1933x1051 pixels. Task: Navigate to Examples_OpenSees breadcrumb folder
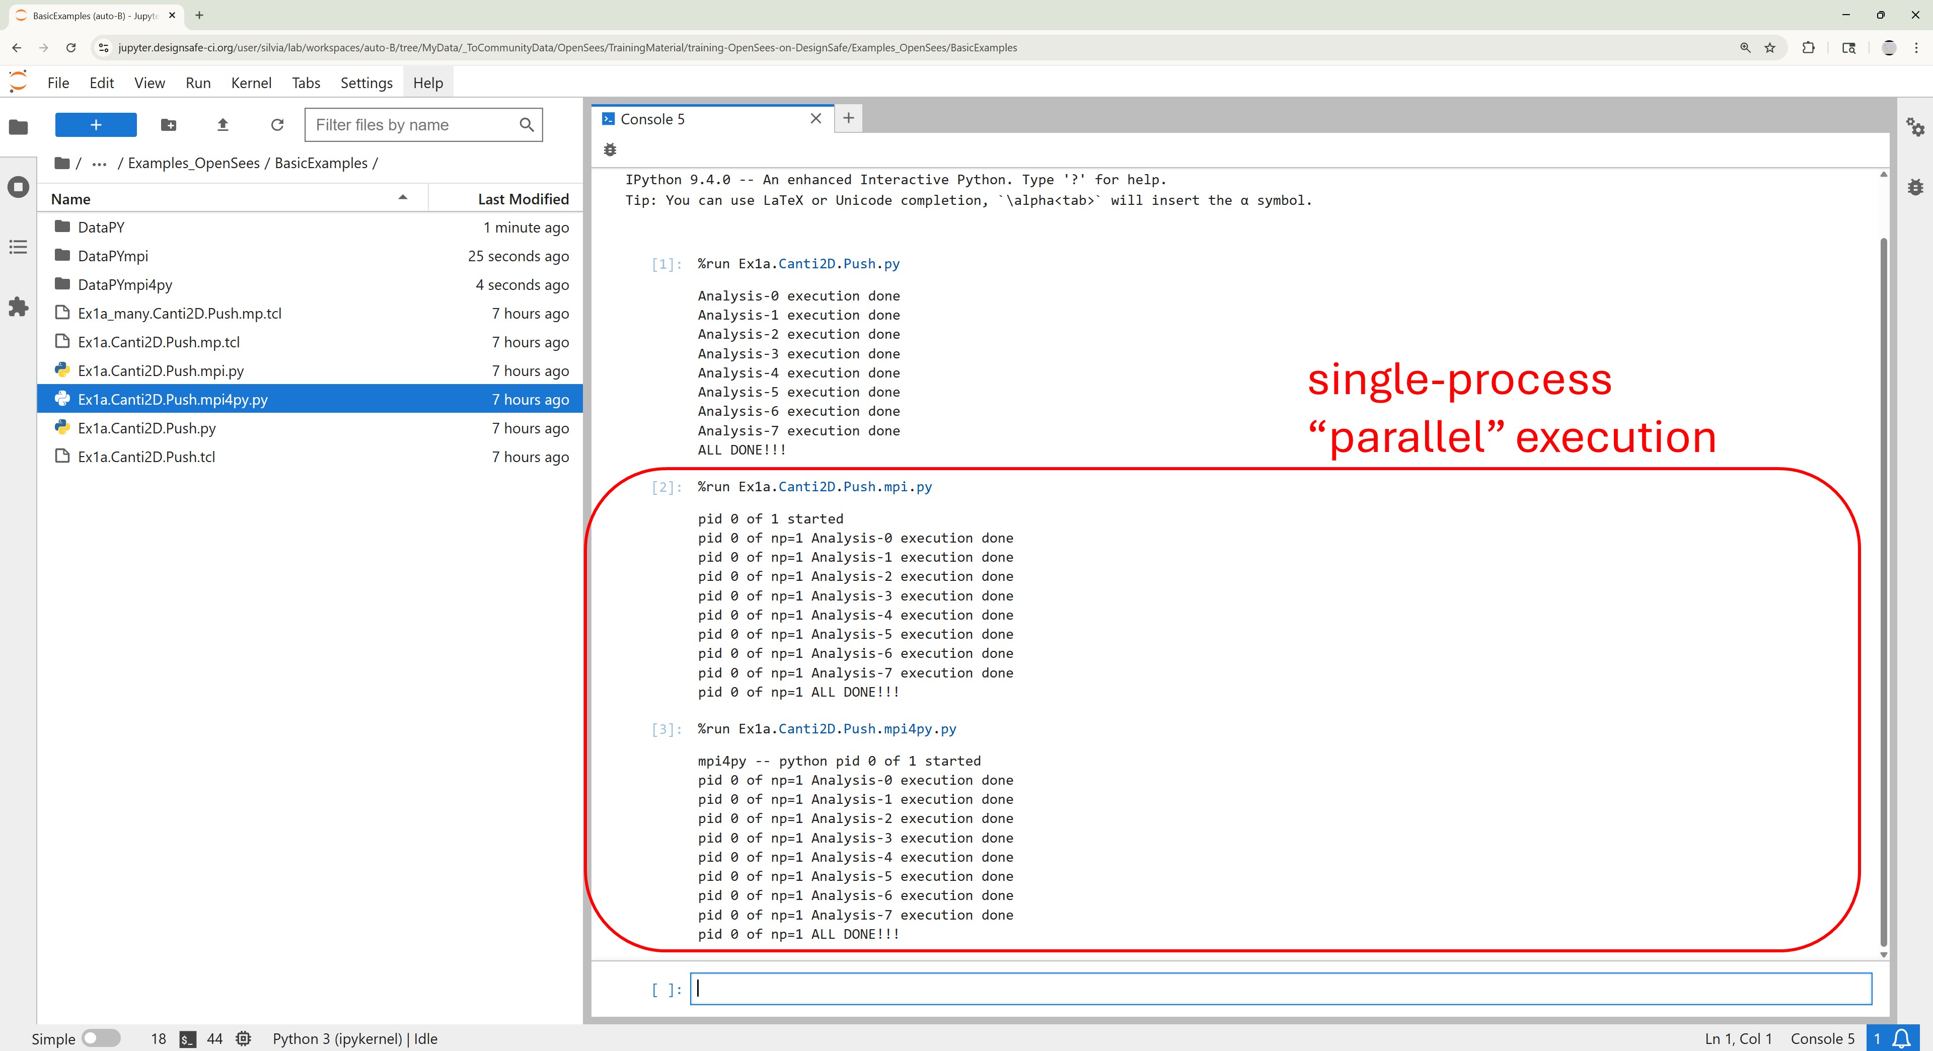194,164
